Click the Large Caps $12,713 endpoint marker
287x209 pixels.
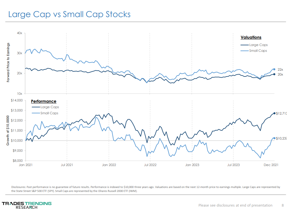pos(274,113)
